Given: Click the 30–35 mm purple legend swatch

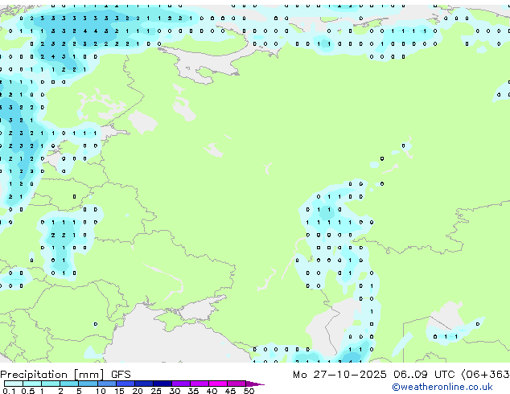Looking at the screenshot, I should click(x=181, y=384).
